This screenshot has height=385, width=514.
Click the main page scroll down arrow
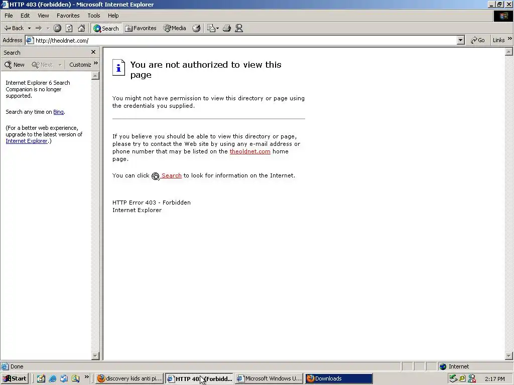click(x=509, y=355)
